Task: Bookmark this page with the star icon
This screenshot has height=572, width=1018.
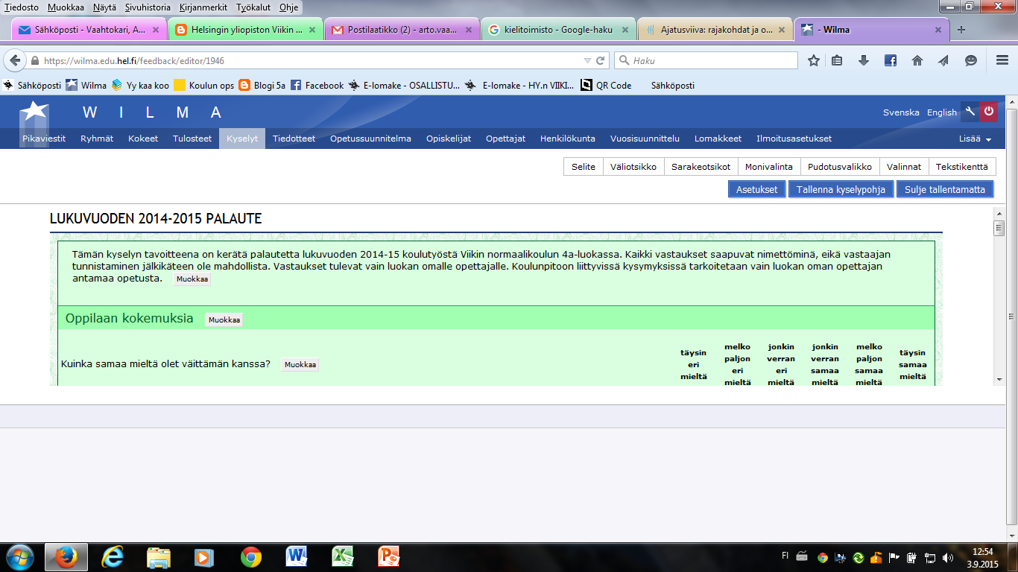Action: coord(814,60)
